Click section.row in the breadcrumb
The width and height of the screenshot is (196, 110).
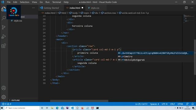click(x=110, y=13)
